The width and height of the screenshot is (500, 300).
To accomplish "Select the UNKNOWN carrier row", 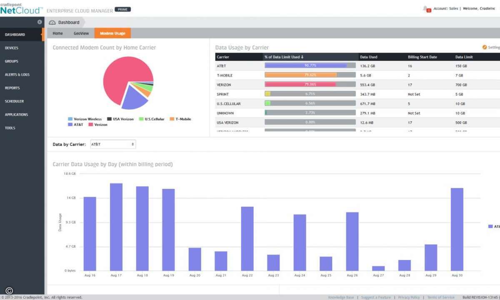I will click(357, 113).
